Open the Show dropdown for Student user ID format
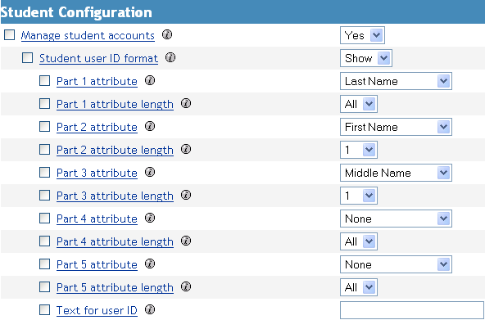The width and height of the screenshot is (485, 320). [x=366, y=58]
